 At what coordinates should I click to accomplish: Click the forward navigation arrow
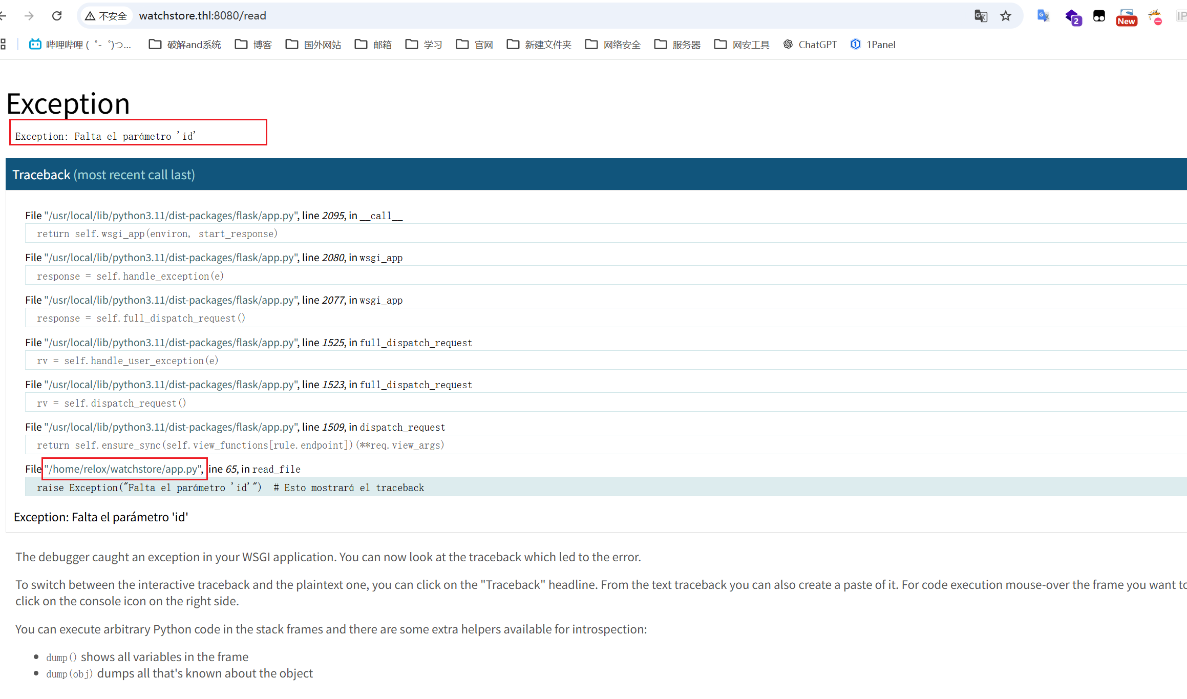29,16
